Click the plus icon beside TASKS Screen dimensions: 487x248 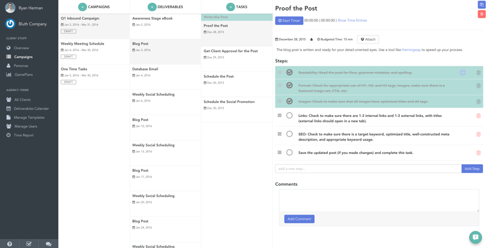coord(230,6)
